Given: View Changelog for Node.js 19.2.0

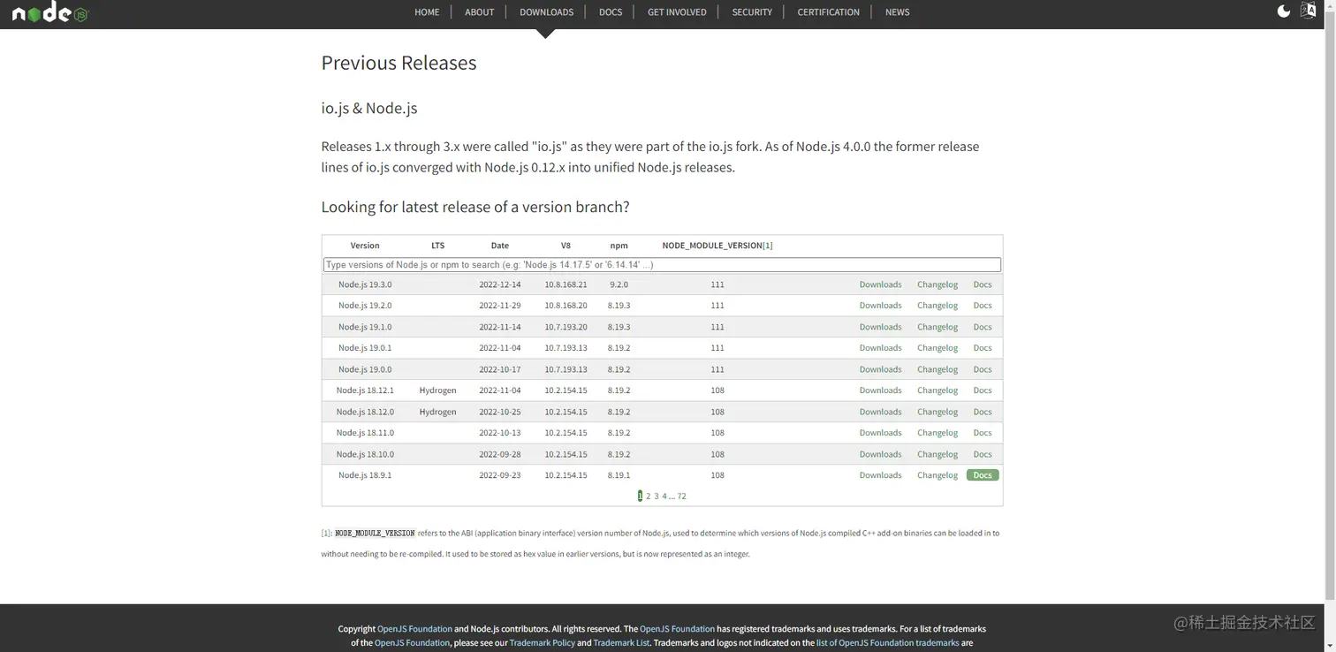Looking at the screenshot, I should [x=937, y=306].
